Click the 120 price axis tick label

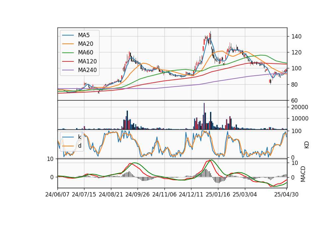[x=296, y=52]
